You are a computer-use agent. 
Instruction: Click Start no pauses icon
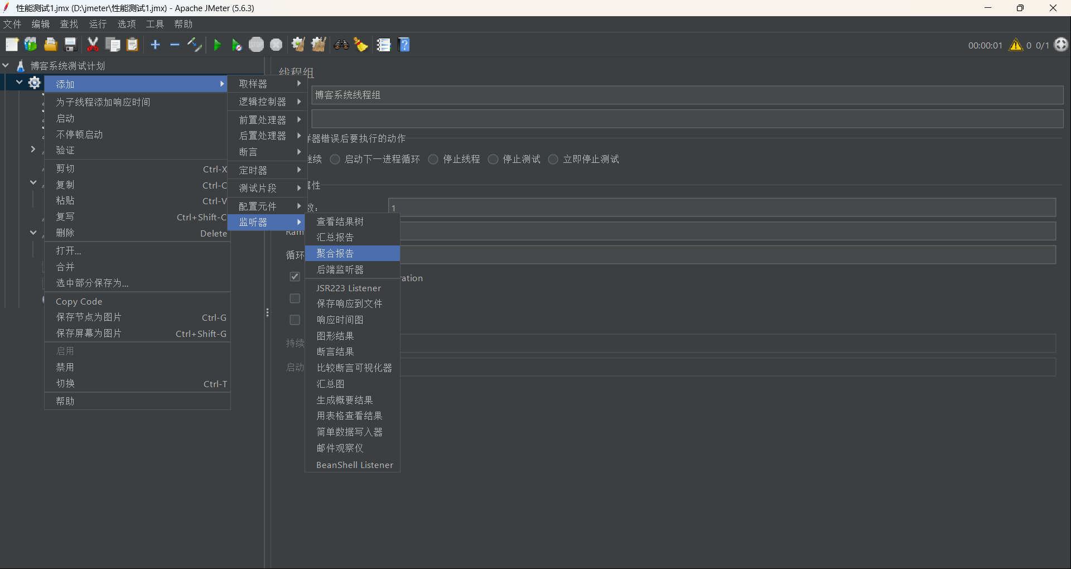pos(237,45)
